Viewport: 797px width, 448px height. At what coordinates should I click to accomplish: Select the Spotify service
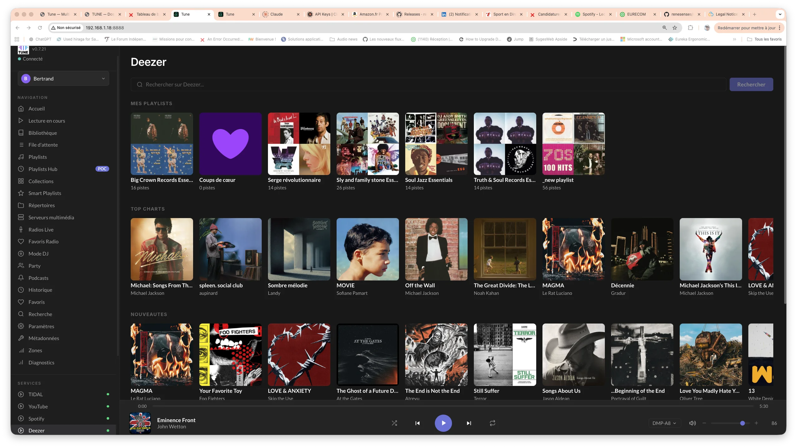tap(63, 419)
